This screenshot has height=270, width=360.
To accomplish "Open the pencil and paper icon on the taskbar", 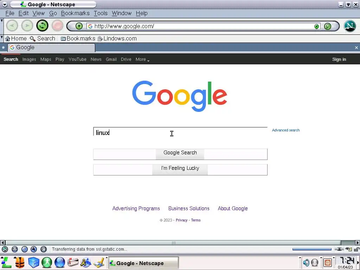I will [x=99, y=262].
